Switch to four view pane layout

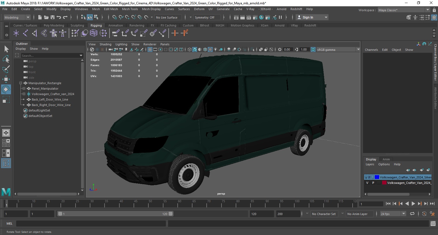[6, 143]
